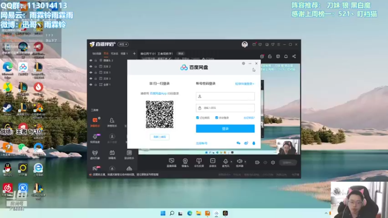The image size is (388, 218).
Task: Log in with QQ icon
Action: (254, 143)
